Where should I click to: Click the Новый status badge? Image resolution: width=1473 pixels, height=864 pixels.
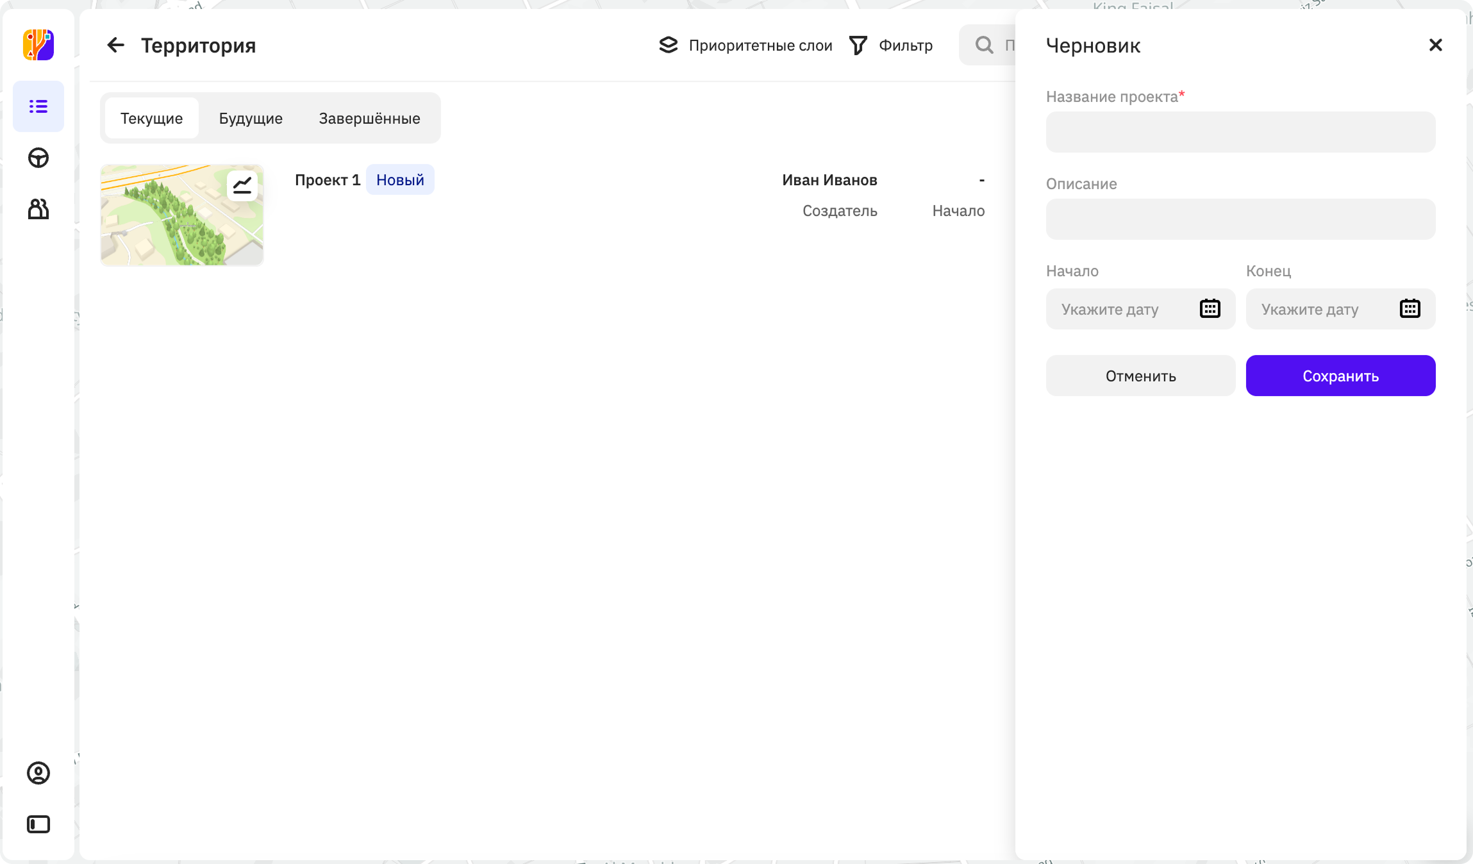point(400,180)
